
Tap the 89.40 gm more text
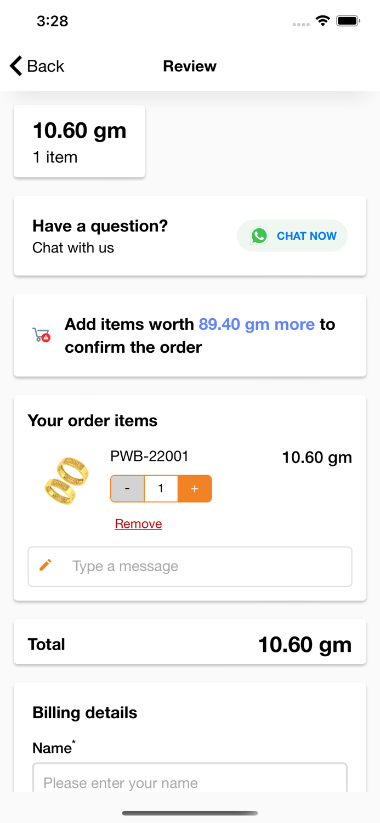[257, 324]
